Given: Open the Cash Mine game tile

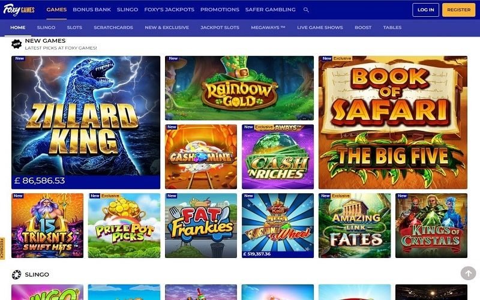Looking at the screenshot, I should pyautogui.click(x=201, y=157).
